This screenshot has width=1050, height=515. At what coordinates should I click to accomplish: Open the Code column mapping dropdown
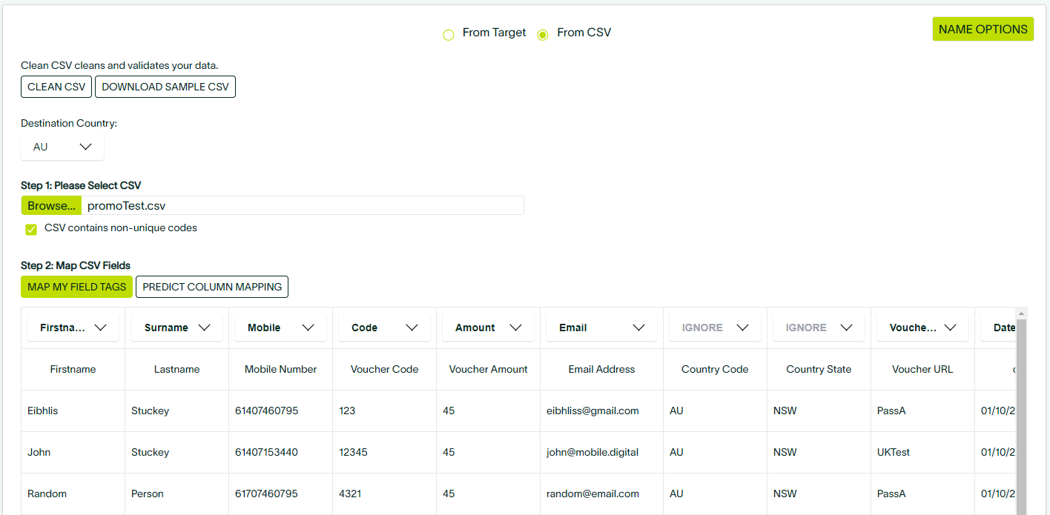coord(384,328)
